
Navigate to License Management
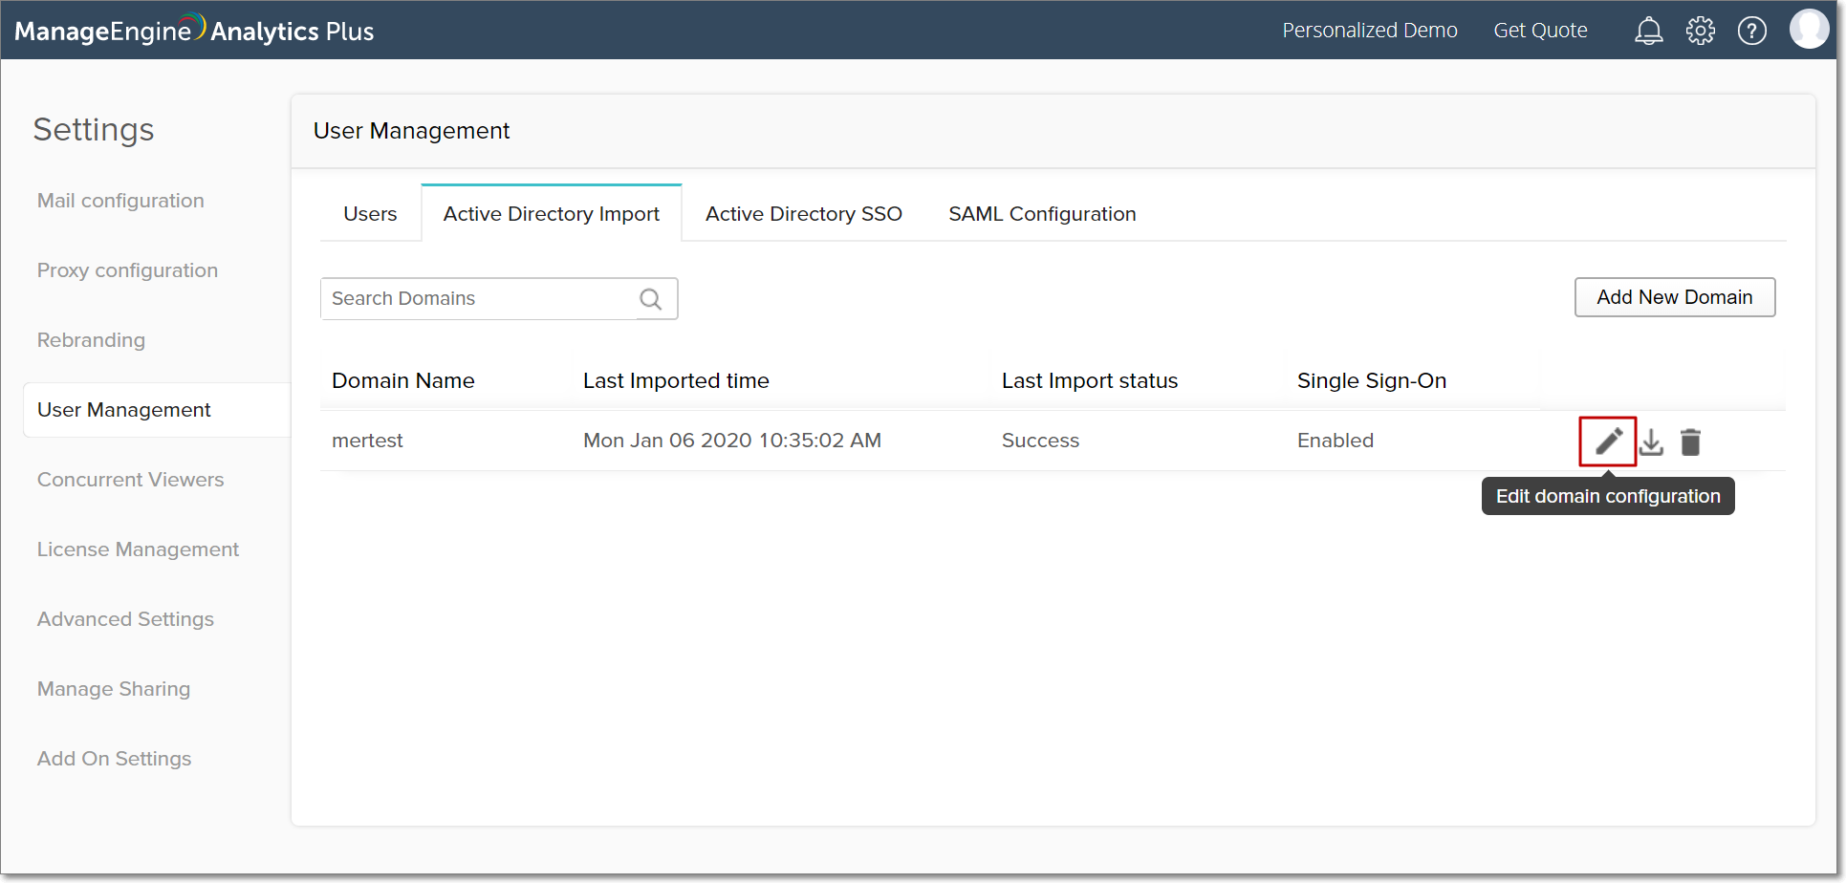(x=138, y=549)
